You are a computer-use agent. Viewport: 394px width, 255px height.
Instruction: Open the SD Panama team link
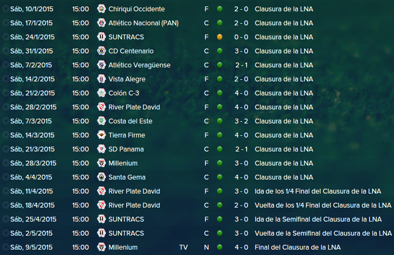(126, 149)
